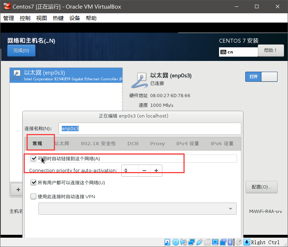Image resolution: width=288 pixels, height=247 pixels.
Task: Click the optical drive status icon
Action: (x=176, y=242)
